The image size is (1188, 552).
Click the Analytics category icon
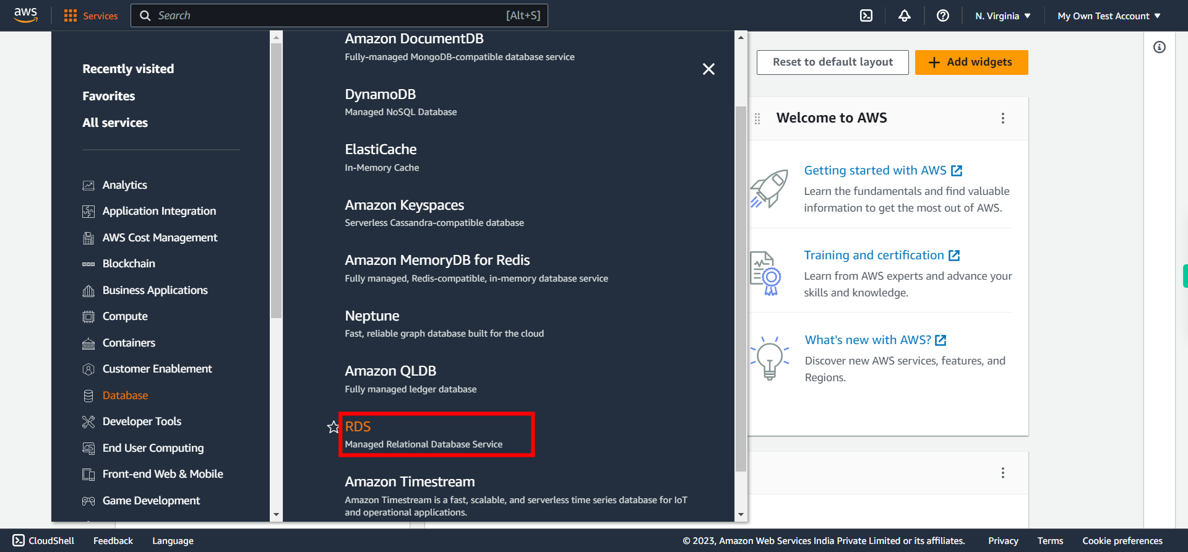(88, 185)
